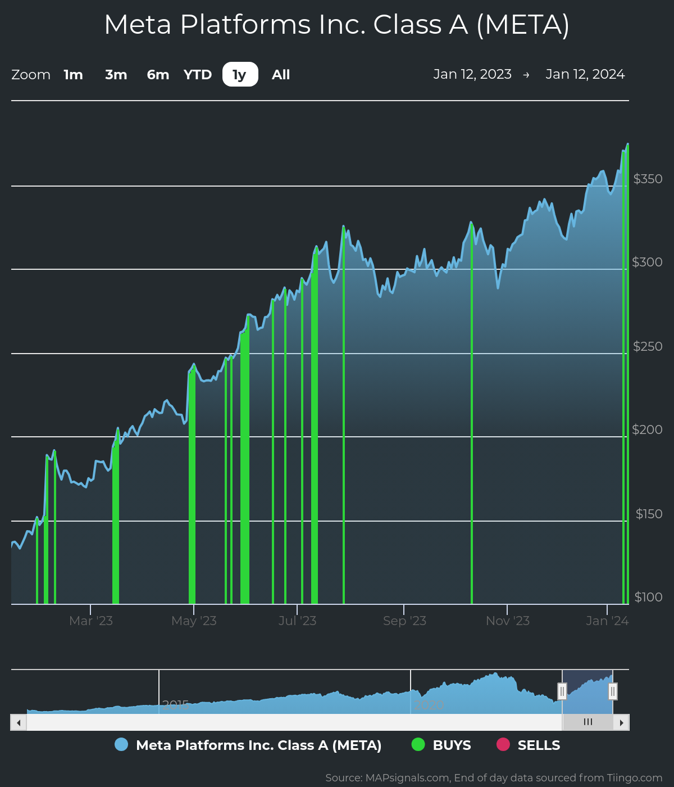Open the start date field showing Jan 12, 2023
The height and width of the screenshot is (787, 674).
pyautogui.click(x=472, y=74)
